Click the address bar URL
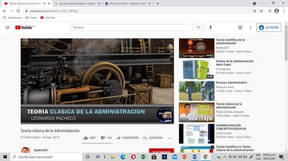Screen dimensions: 288x161 click(x=54, y=11)
